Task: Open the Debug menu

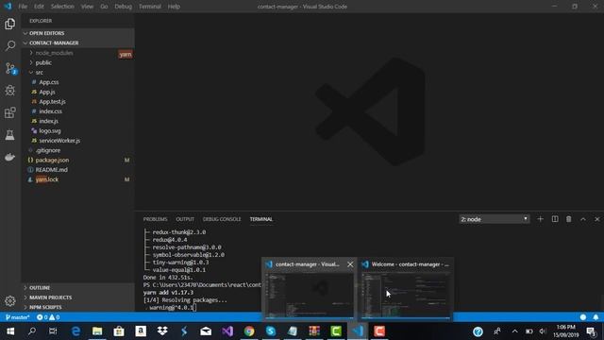Action: point(124,7)
